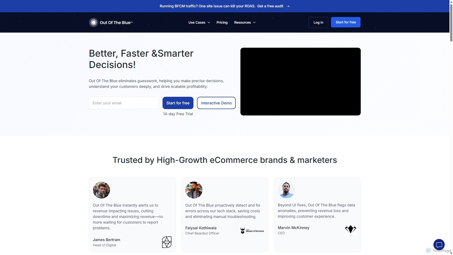Click Marvin McKinney's avatar photo
Viewport: 453px width, 255px height.
click(286, 190)
